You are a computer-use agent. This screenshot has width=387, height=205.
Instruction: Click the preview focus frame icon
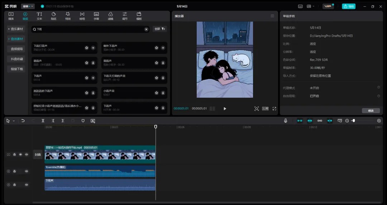tap(257, 108)
